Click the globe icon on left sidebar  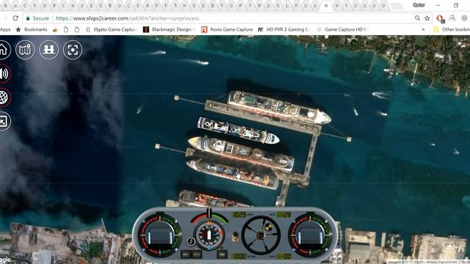pos(4,98)
